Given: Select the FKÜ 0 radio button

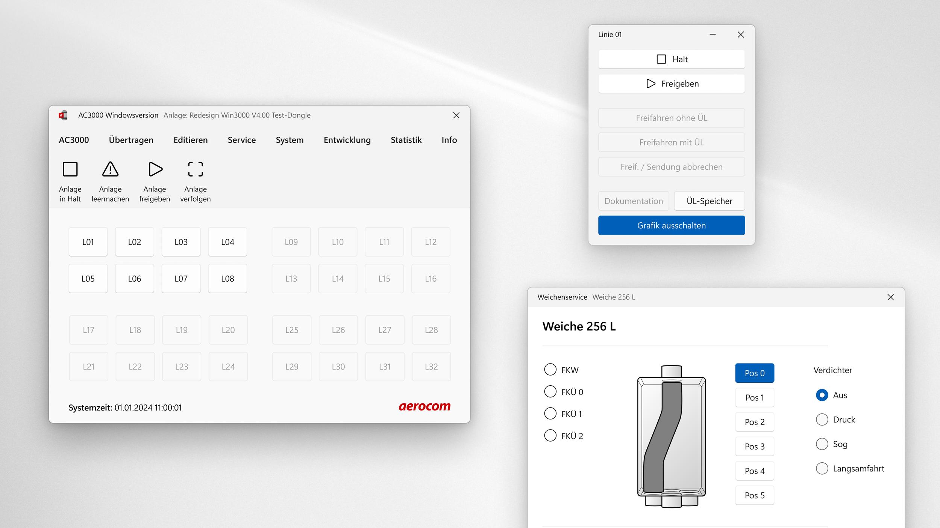Looking at the screenshot, I should (550, 391).
